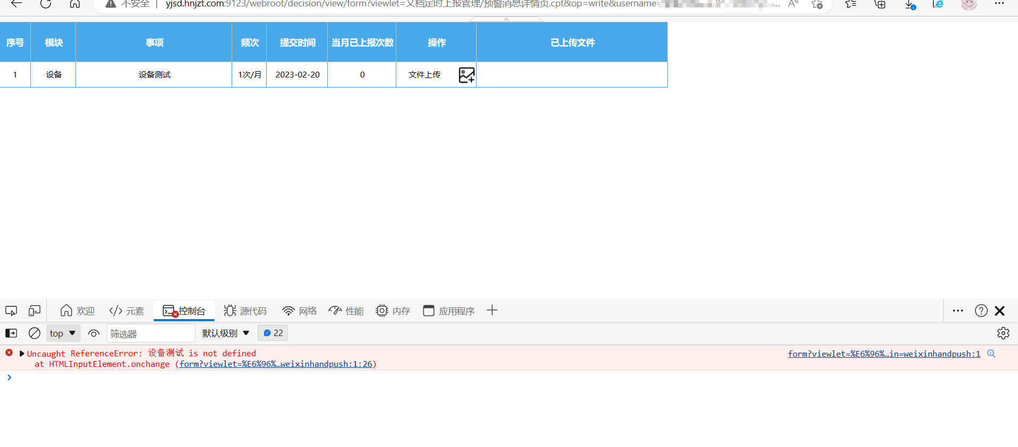The height and width of the screenshot is (447, 1018).
Task: Open the browser profile avatar
Action: pos(969,4)
